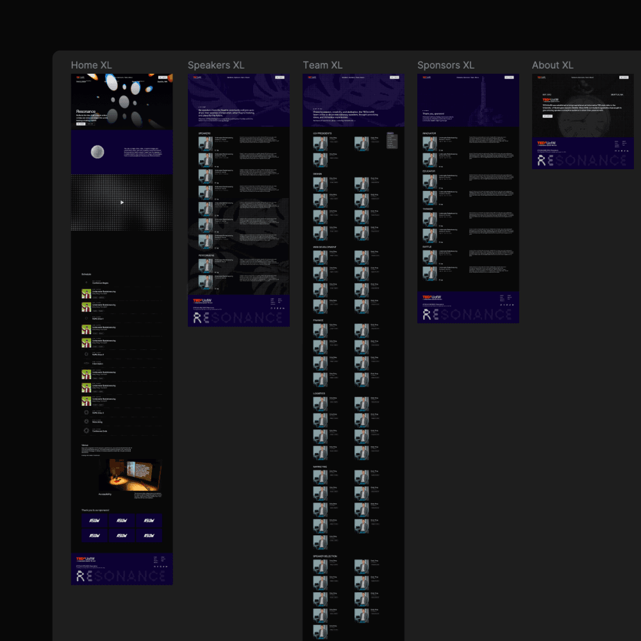Select the Schedule heading in Home XL
This screenshot has height=641, width=641.
[87, 274]
